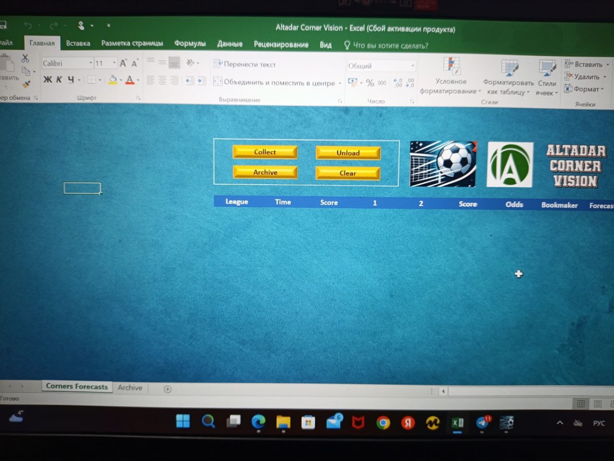Viewport: 614px width, 461px height.
Task: Click the yellow Clear button
Action: click(x=348, y=173)
